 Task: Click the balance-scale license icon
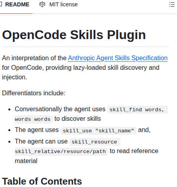coord(42,4)
